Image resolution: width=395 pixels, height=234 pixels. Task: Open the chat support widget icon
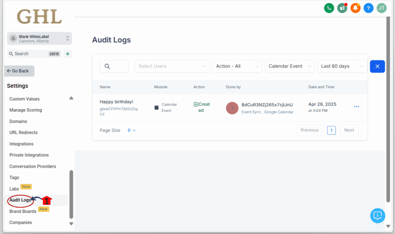pyautogui.click(x=378, y=215)
